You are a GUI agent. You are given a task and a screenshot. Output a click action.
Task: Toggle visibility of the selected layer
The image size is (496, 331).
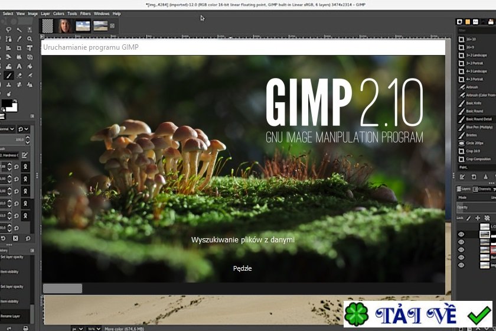point(461,235)
